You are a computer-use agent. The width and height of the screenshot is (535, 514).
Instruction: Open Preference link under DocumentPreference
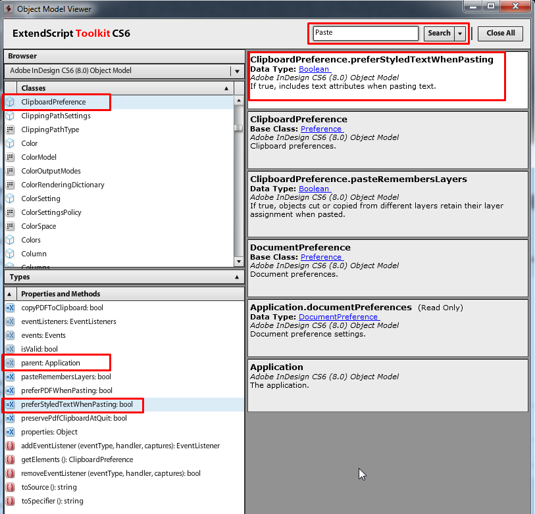[x=321, y=257]
